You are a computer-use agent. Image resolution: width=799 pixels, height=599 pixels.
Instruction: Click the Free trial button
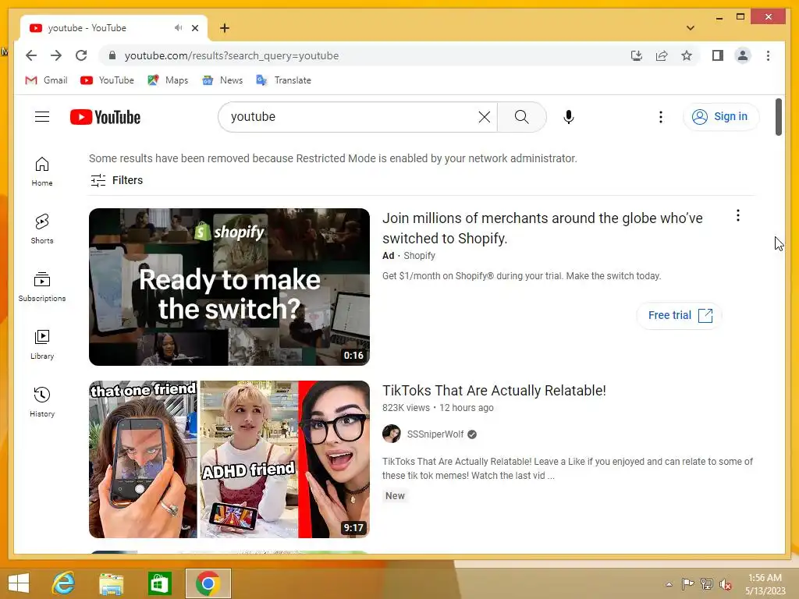pyautogui.click(x=680, y=315)
